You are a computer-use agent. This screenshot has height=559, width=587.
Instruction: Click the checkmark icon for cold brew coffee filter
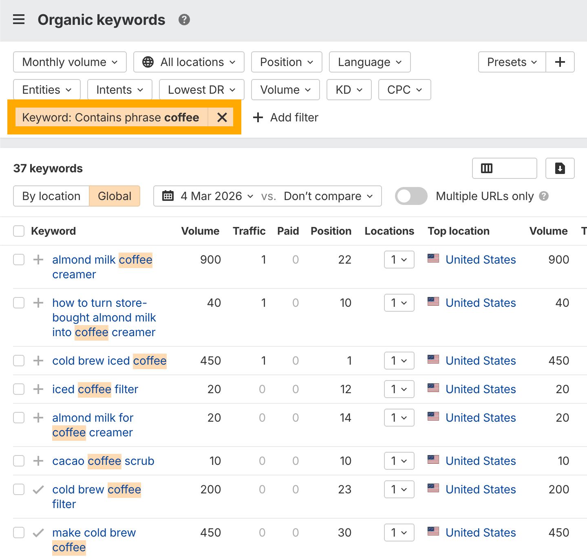tap(38, 489)
